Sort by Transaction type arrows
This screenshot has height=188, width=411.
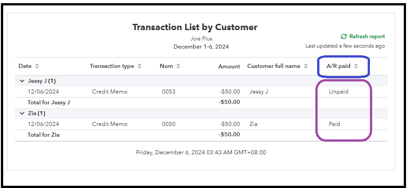tap(139, 66)
